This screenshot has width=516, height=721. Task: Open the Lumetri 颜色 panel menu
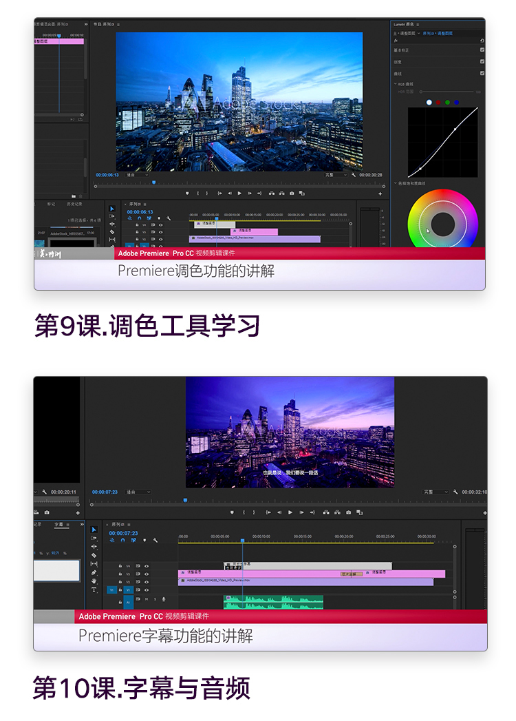[418, 24]
